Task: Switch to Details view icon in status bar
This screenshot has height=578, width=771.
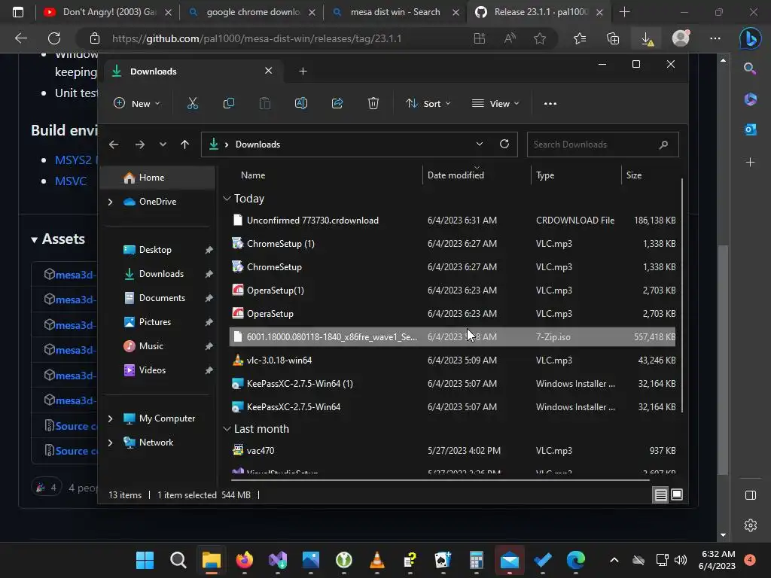Action: coord(660,494)
